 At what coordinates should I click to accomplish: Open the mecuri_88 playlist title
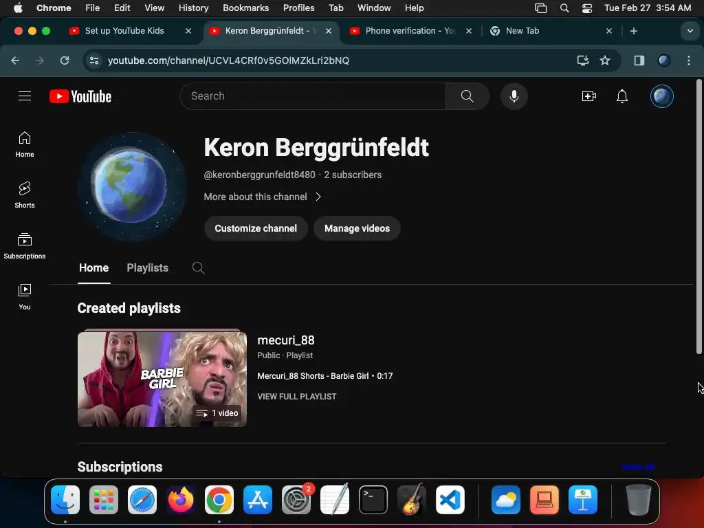coord(285,340)
